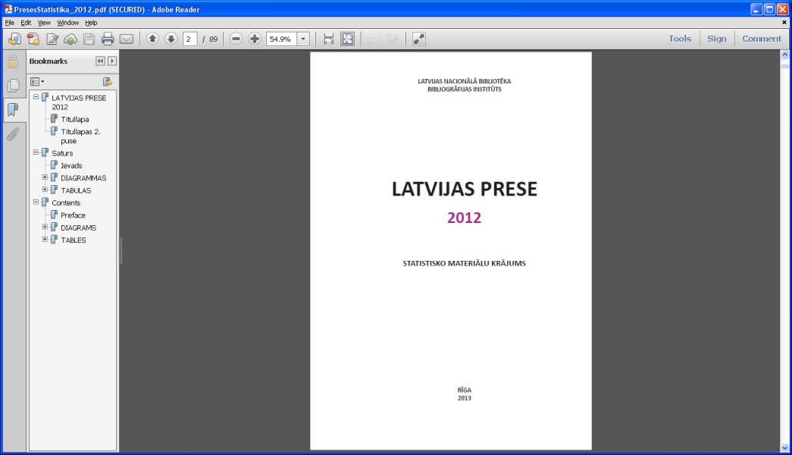Expand the DIAGRAMMAS bookmark node
The width and height of the screenshot is (792, 455).
tap(45, 177)
